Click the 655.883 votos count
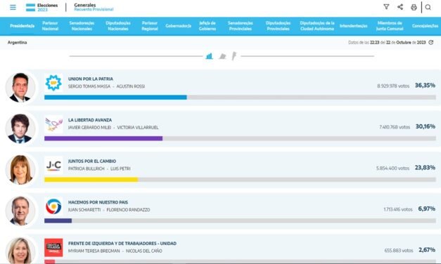 tap(399, 251)
